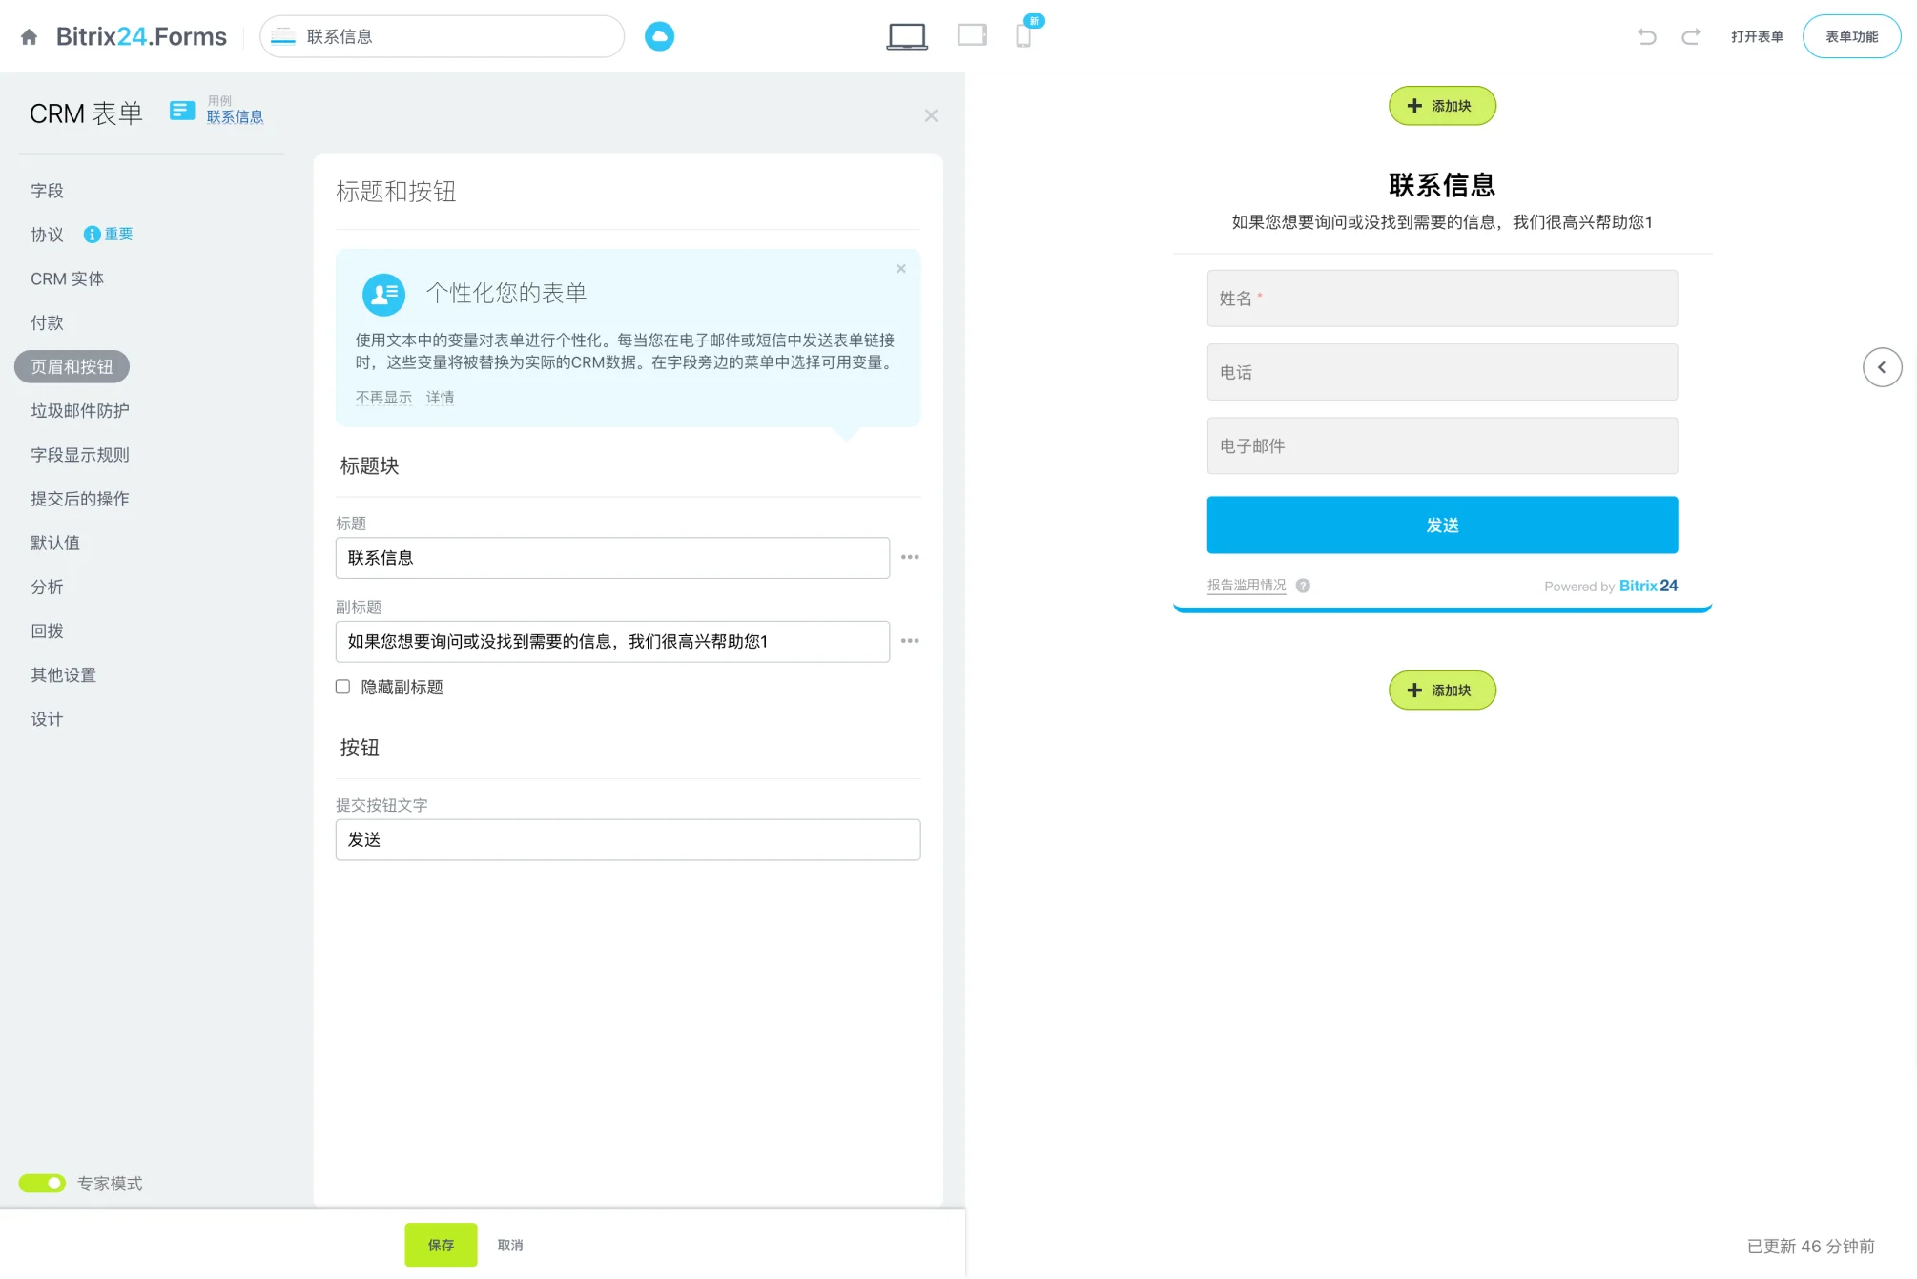Click top 添加块 add block button
The image size is (1917, 1279).
1441,106
